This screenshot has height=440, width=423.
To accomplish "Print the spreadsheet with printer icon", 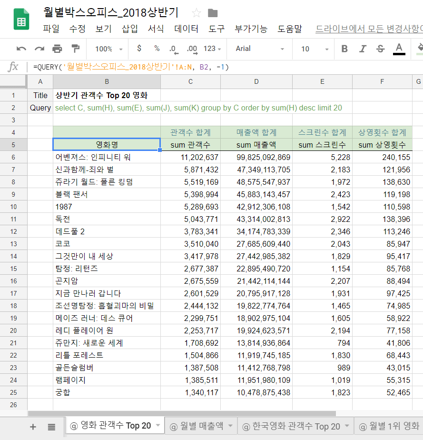I will pos(57,49).
